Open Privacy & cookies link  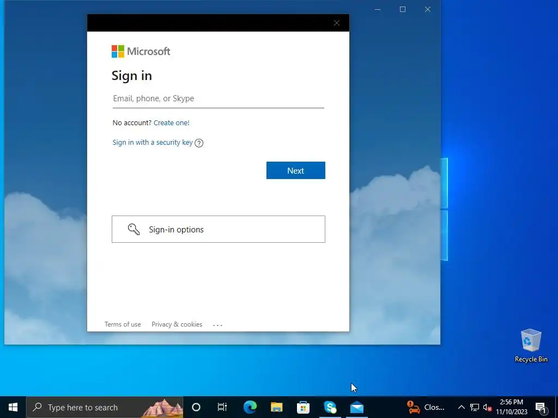[177, 324]
